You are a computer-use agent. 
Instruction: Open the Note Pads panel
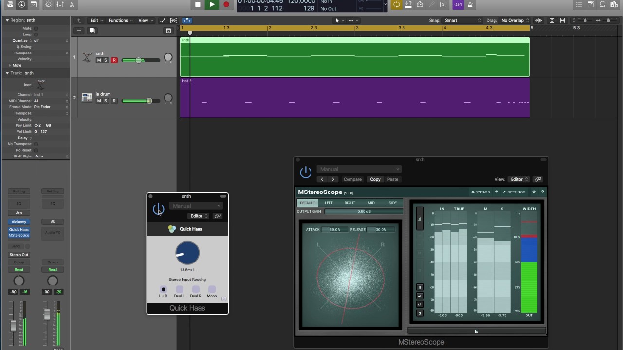click(x=591, y=4)
